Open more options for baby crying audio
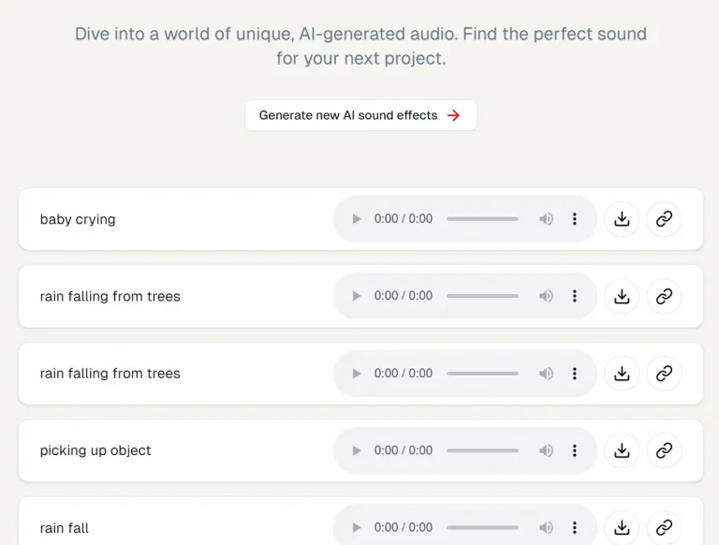This screenshot has height=545, width=719. click(575, 219)
